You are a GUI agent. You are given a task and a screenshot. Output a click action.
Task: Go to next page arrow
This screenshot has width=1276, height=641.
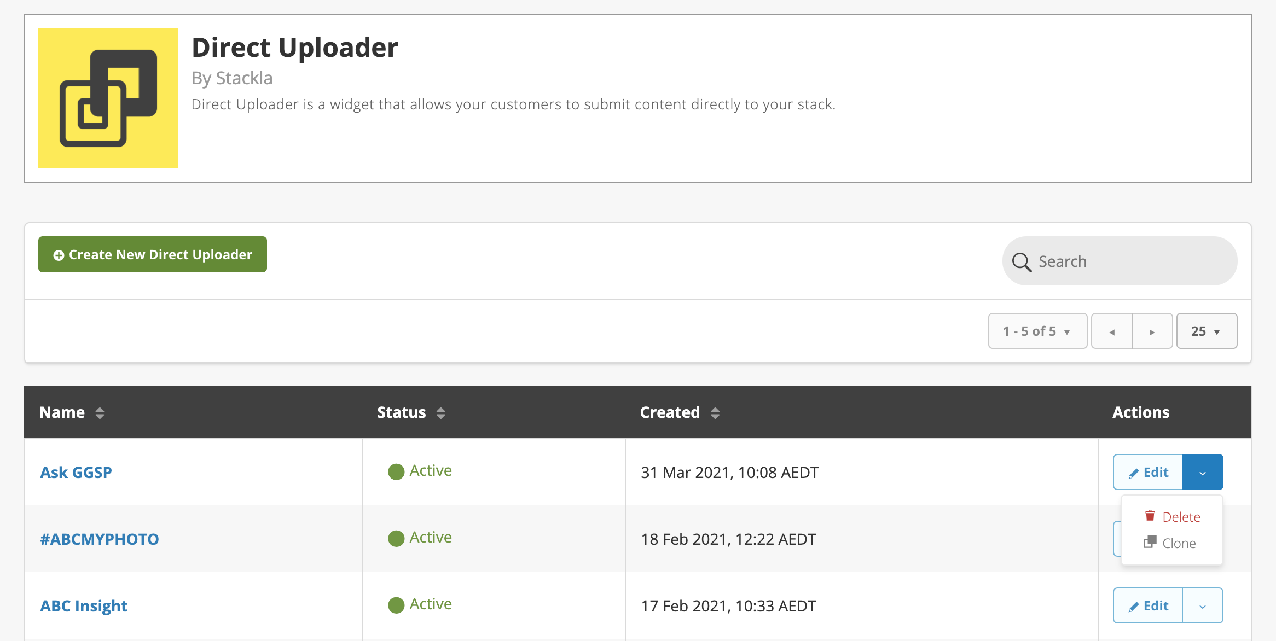1152,331
